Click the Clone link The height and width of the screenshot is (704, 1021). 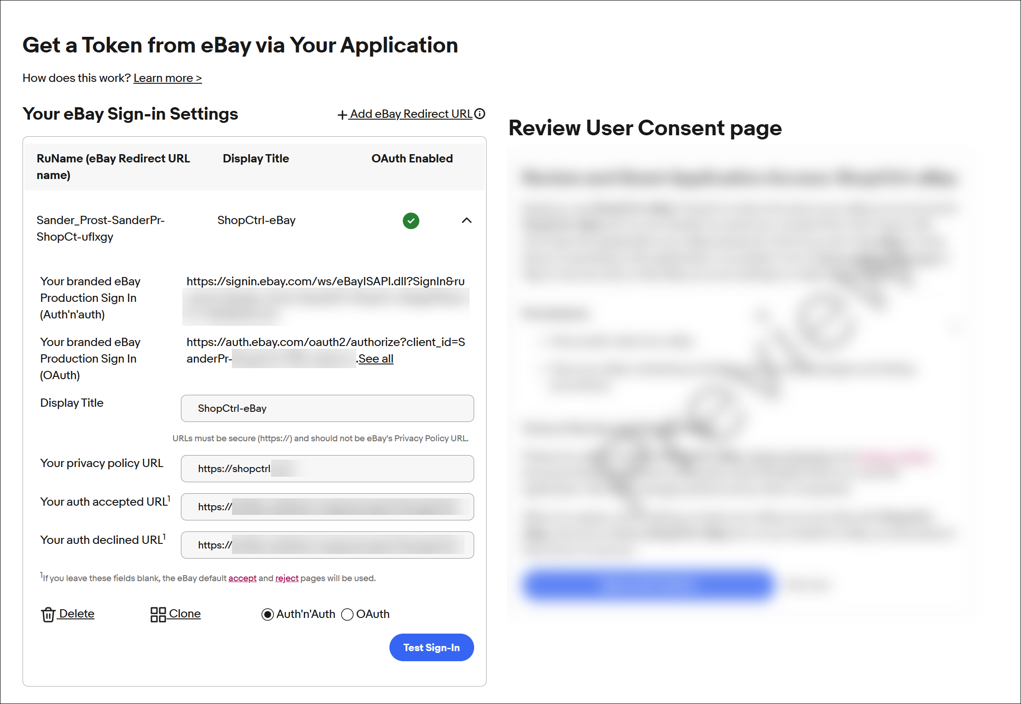click(x=185, y=613)
